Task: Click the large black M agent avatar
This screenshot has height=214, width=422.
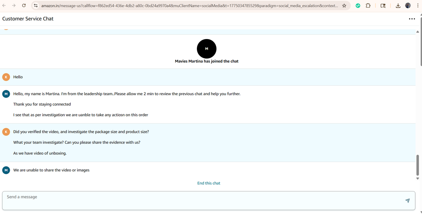Action: pos(206,48)
